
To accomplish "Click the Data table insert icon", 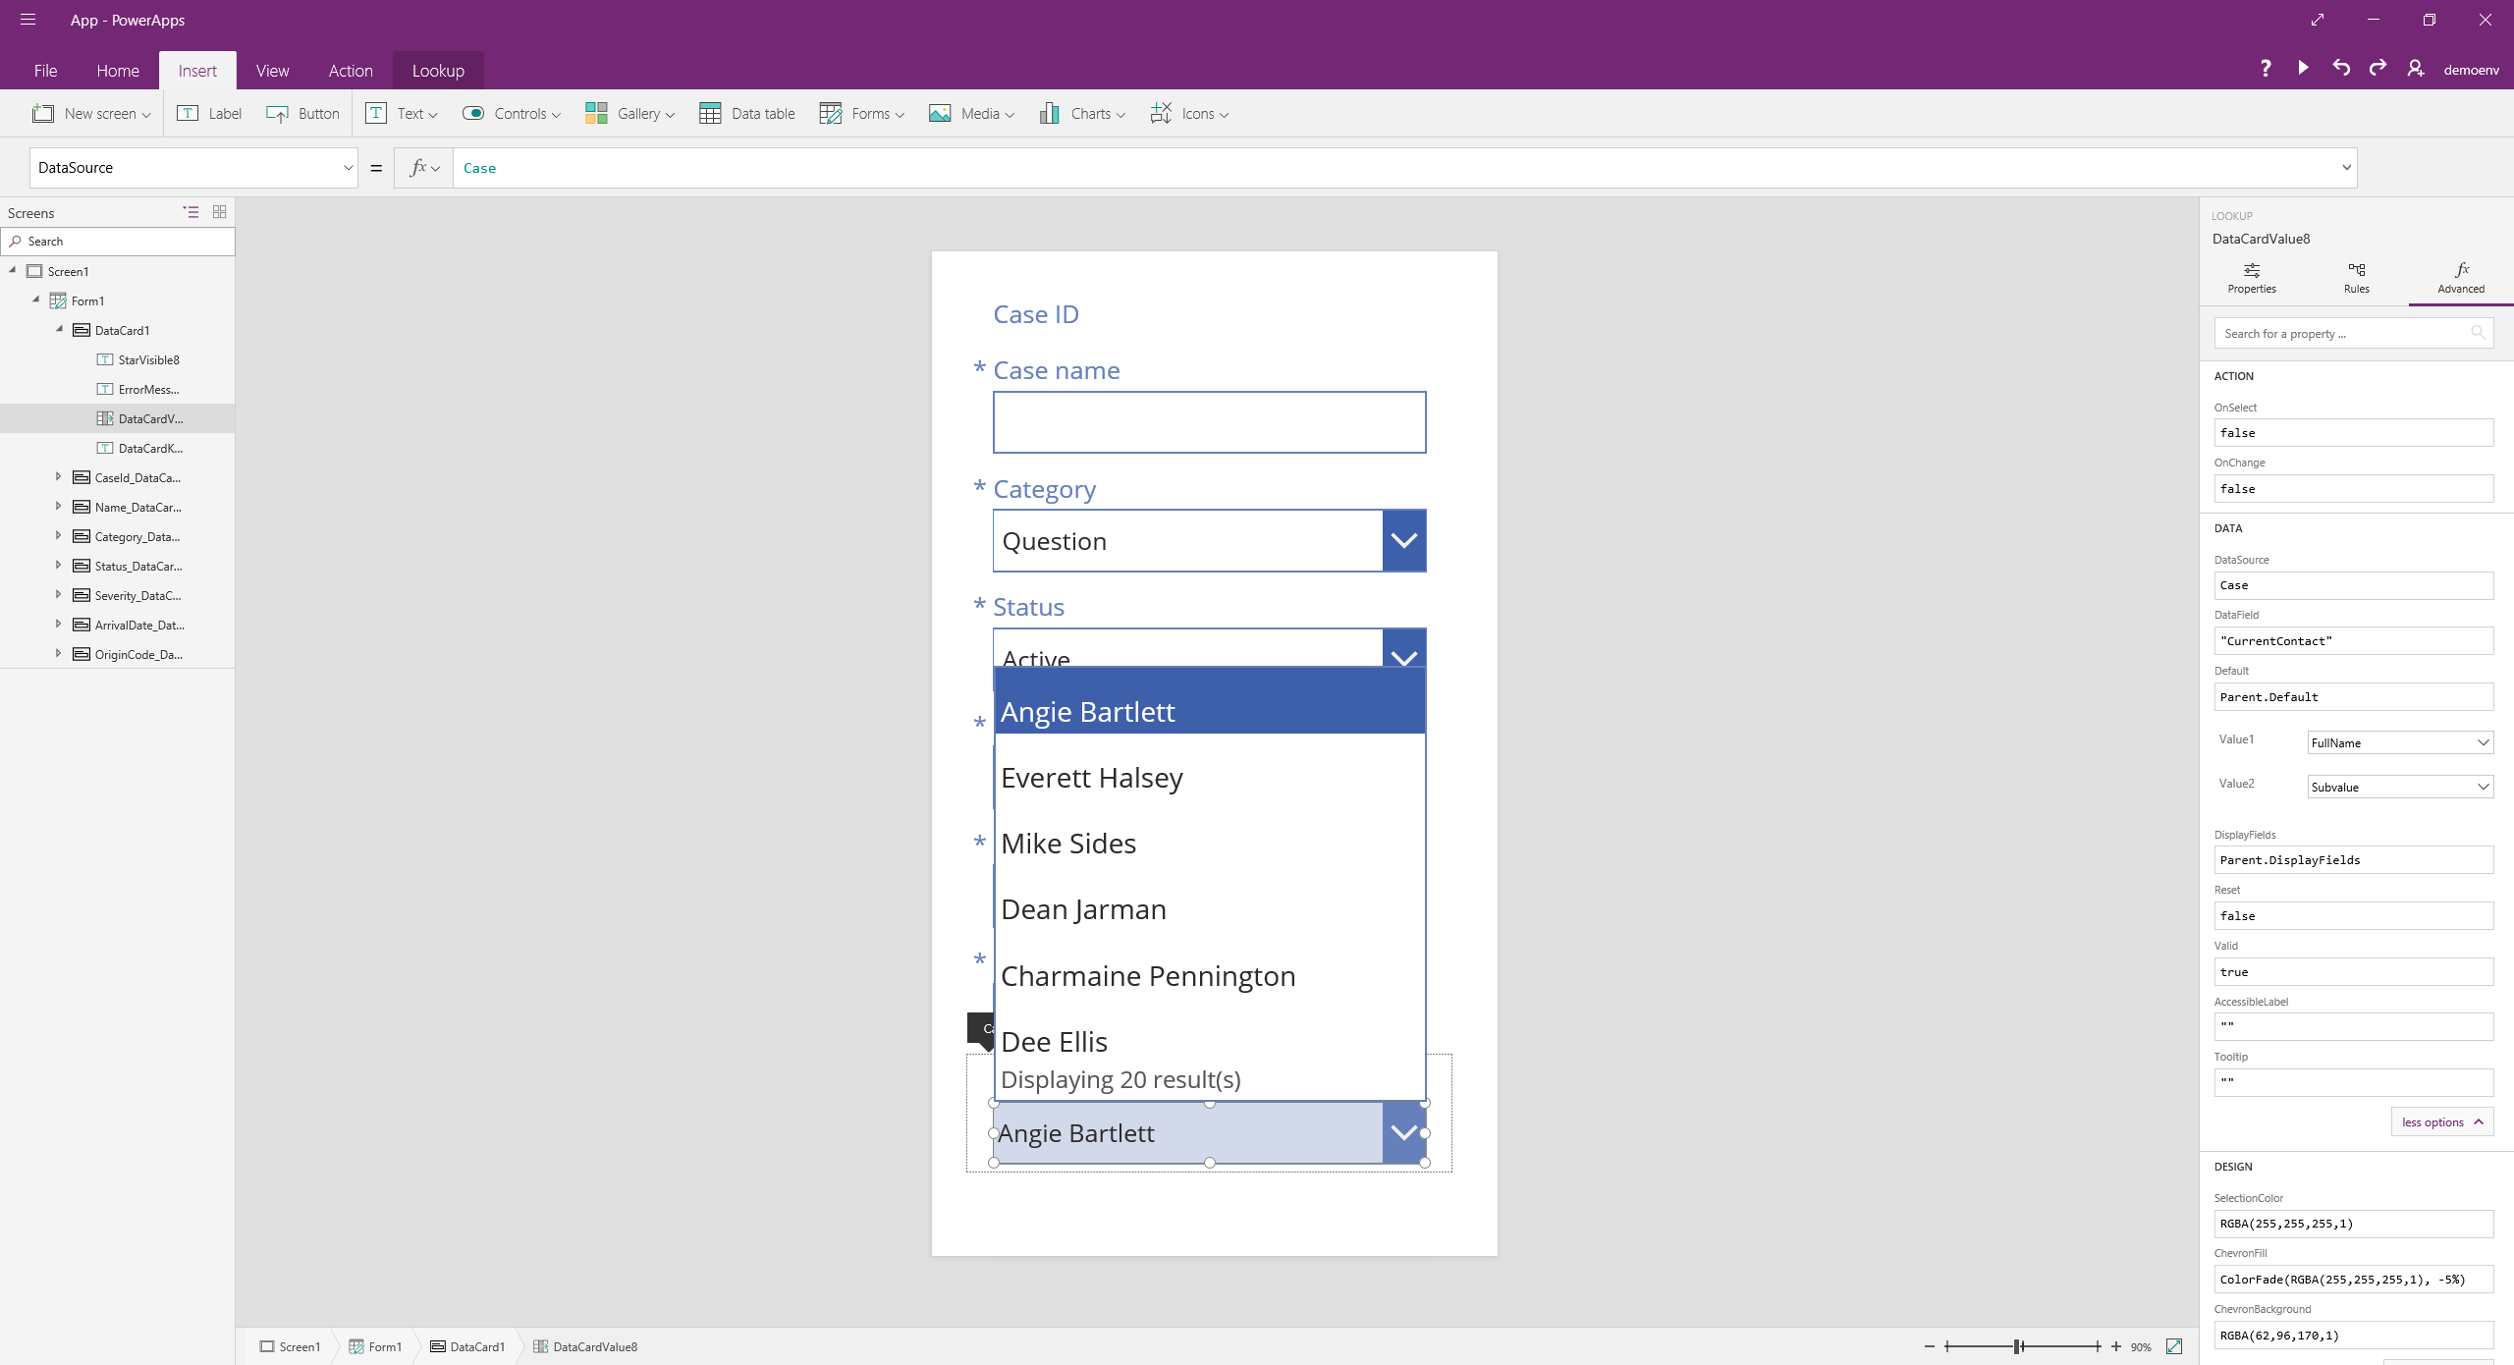I will pos(709,113).
